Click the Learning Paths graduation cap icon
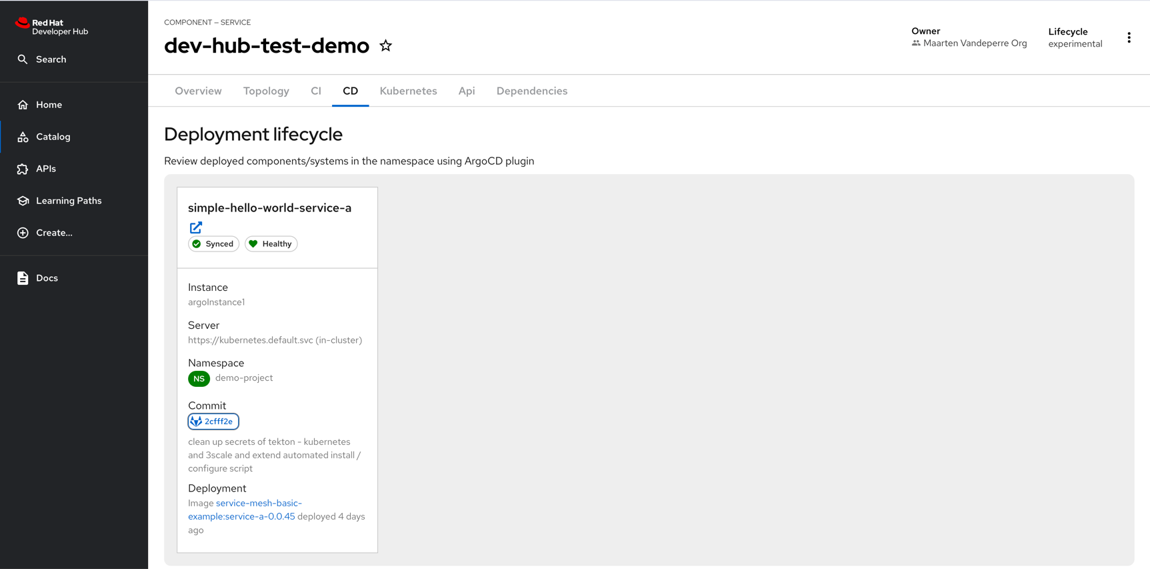 point(23,201)
